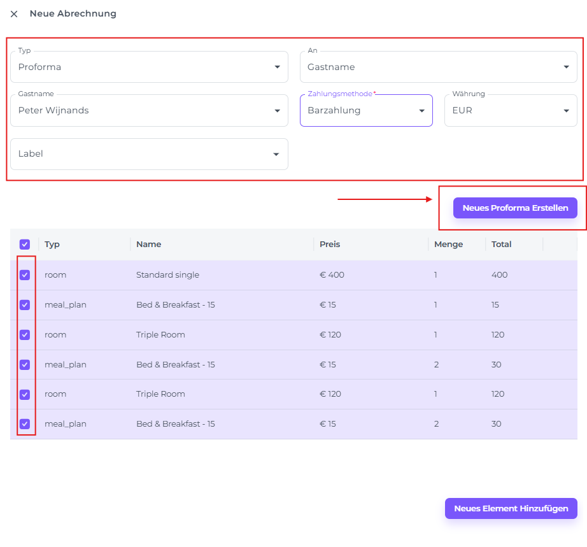587x547 pixels.
Task: Open the Typ dropdown showing Proforma
Action: tap(149, 67)
